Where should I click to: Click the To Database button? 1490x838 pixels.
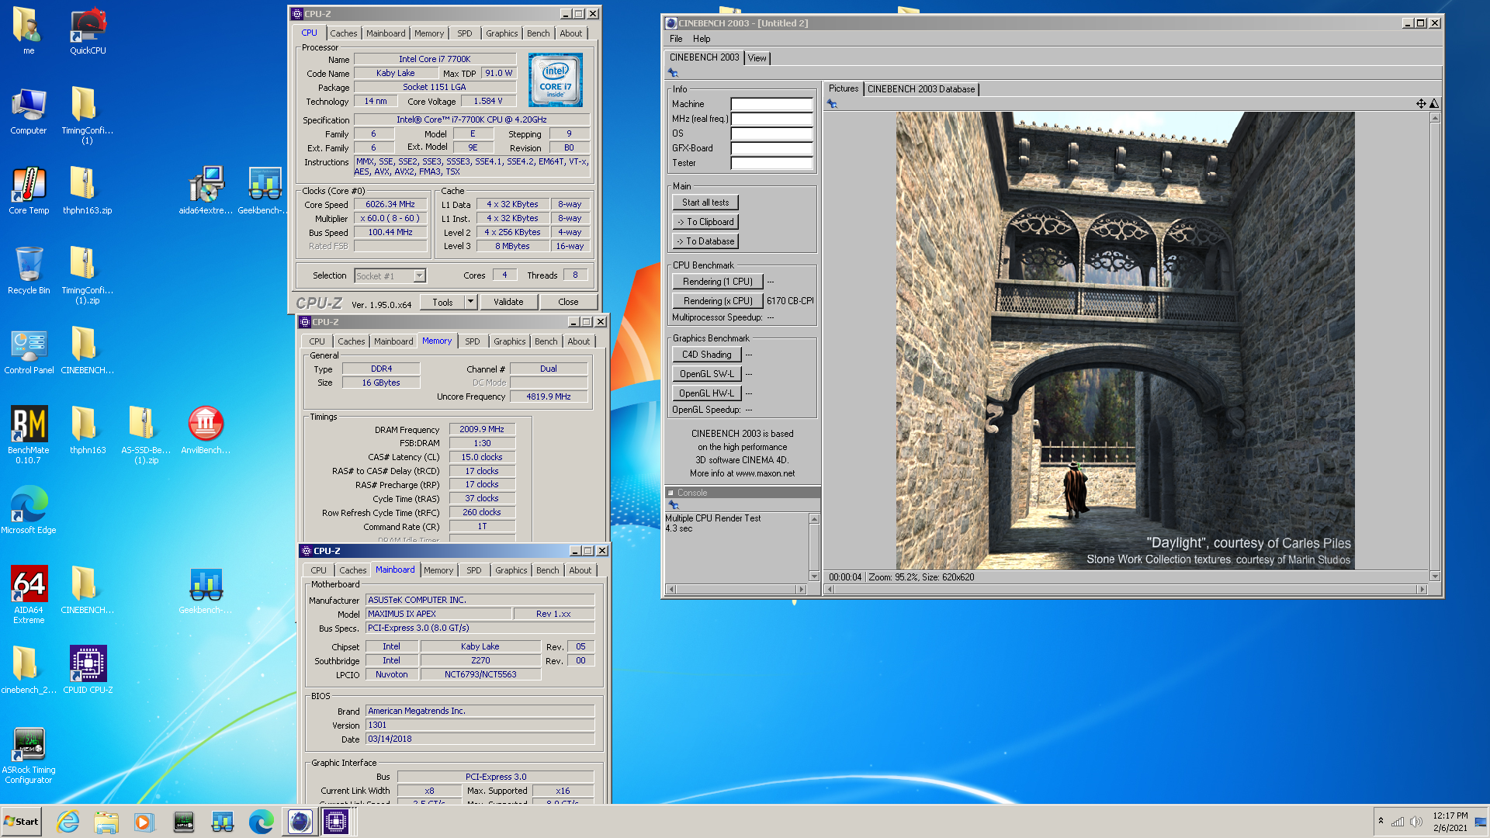point(705,241)
